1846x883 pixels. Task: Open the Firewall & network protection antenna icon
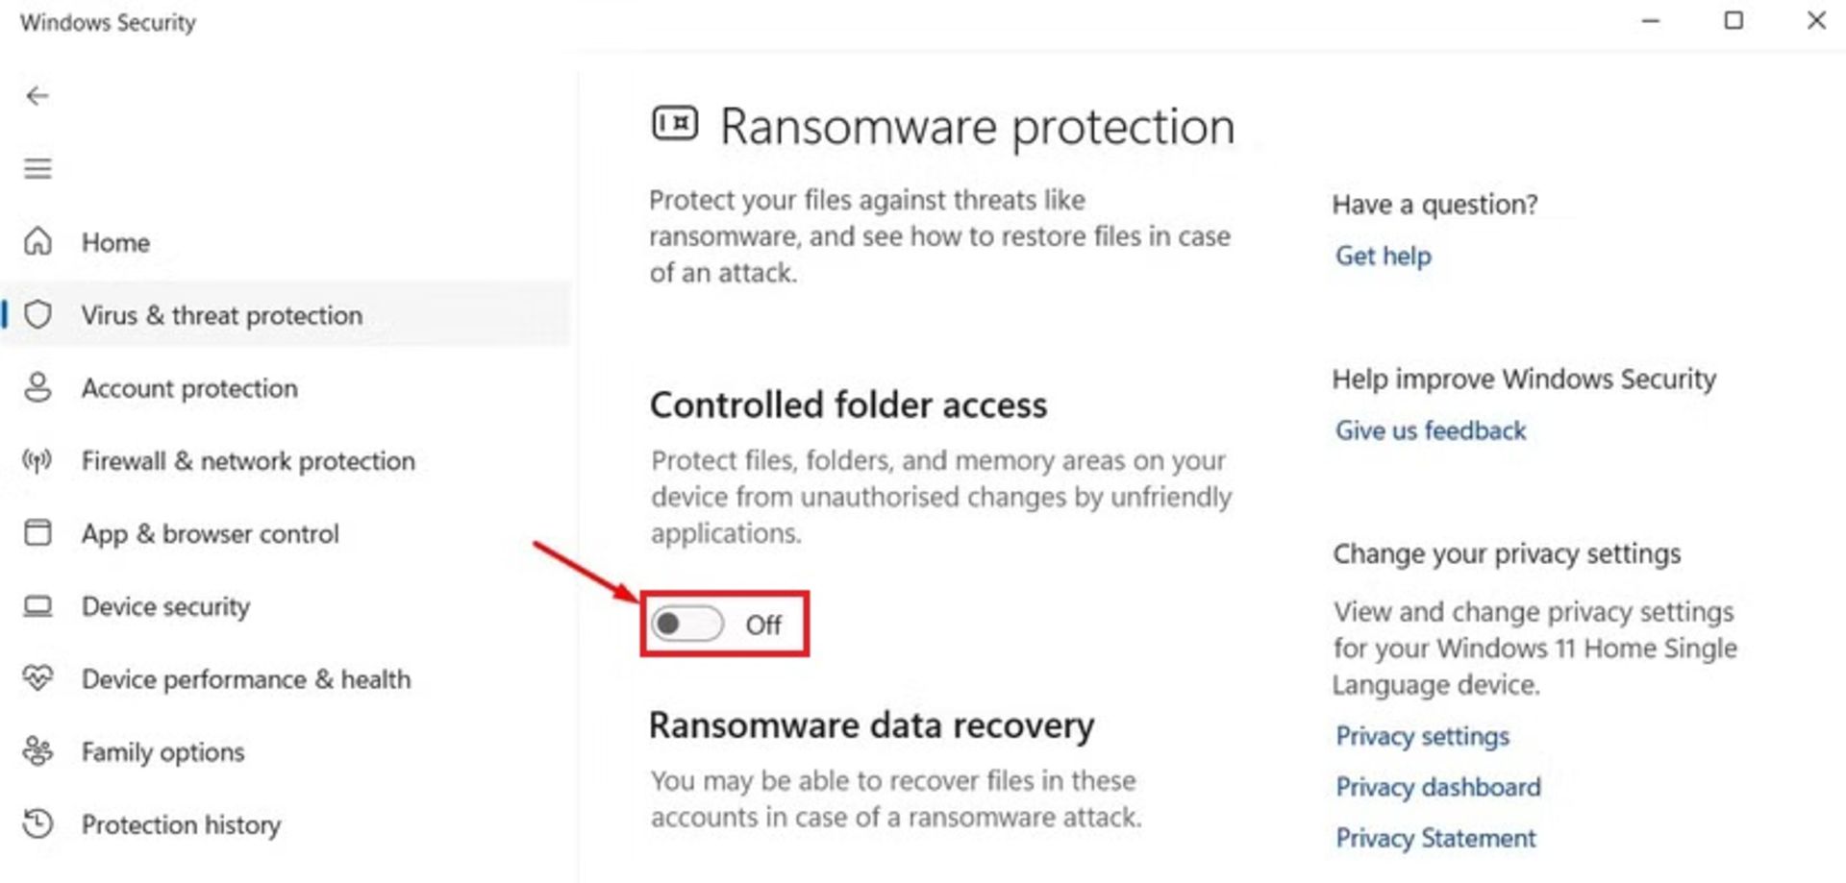click(37, 460)
